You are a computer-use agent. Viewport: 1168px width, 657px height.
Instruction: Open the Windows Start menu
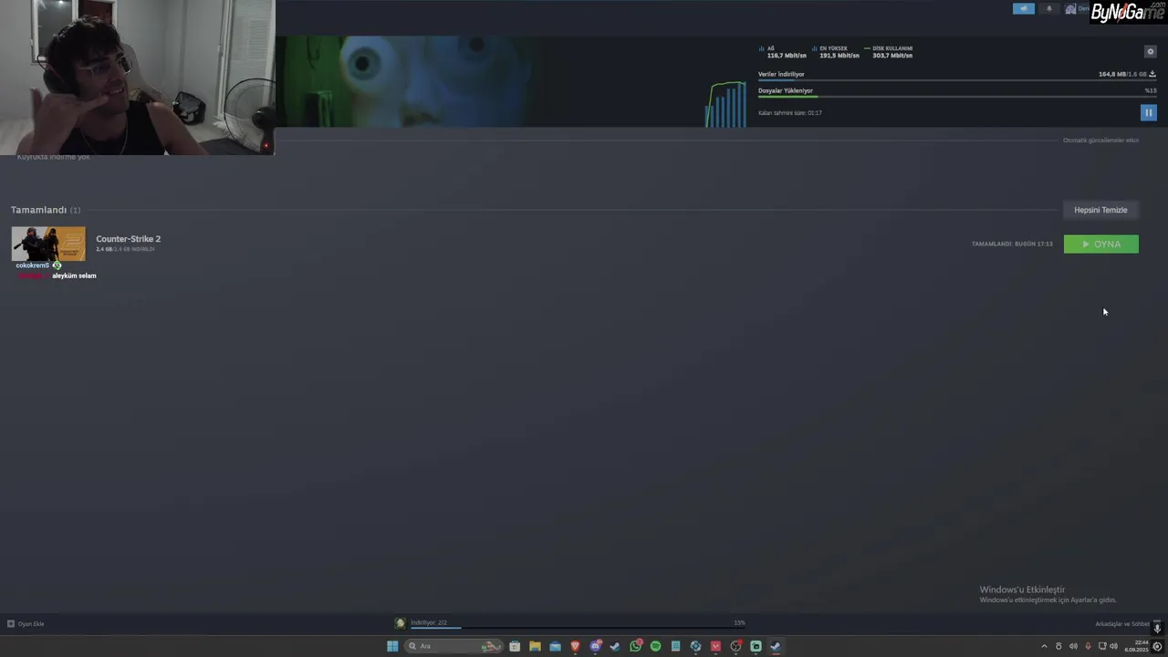[392, 646]
